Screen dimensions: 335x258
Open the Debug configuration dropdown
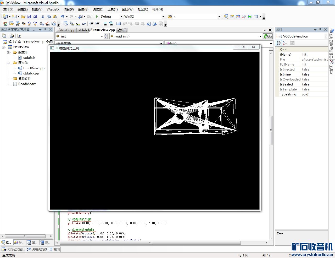point(121,17)
